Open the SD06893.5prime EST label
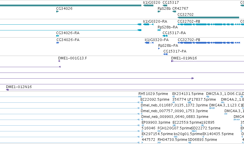This screenshot has width=244, height=144. 202,140
